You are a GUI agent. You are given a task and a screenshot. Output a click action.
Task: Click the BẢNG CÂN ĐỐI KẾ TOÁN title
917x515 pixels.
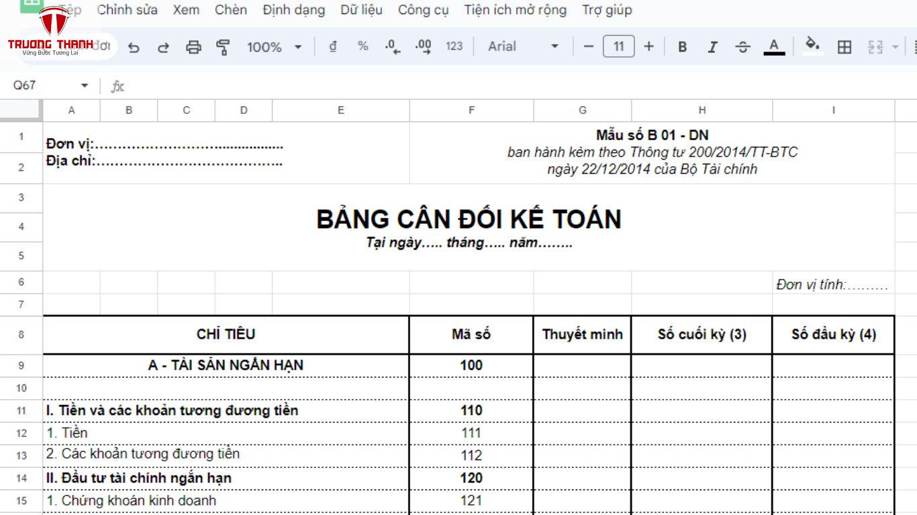tap(469, 219)
